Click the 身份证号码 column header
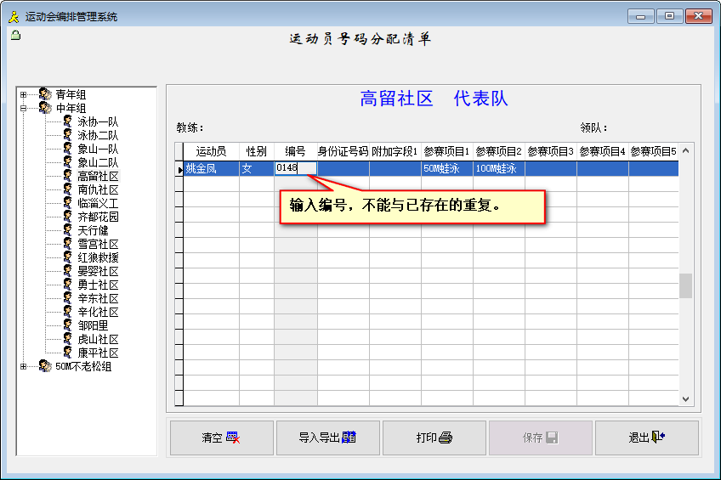The width and height of the screenshot is (721, 480). tap(343, 151)
